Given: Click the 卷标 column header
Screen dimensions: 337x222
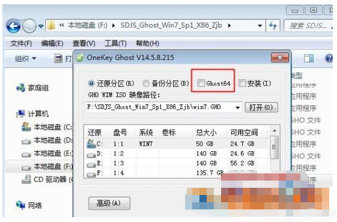Looking at the screenshot, I should pyautogui.click(x=169, y=133).
